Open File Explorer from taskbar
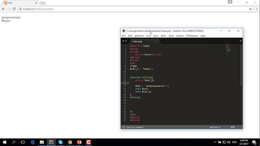 tap(42, 142)
